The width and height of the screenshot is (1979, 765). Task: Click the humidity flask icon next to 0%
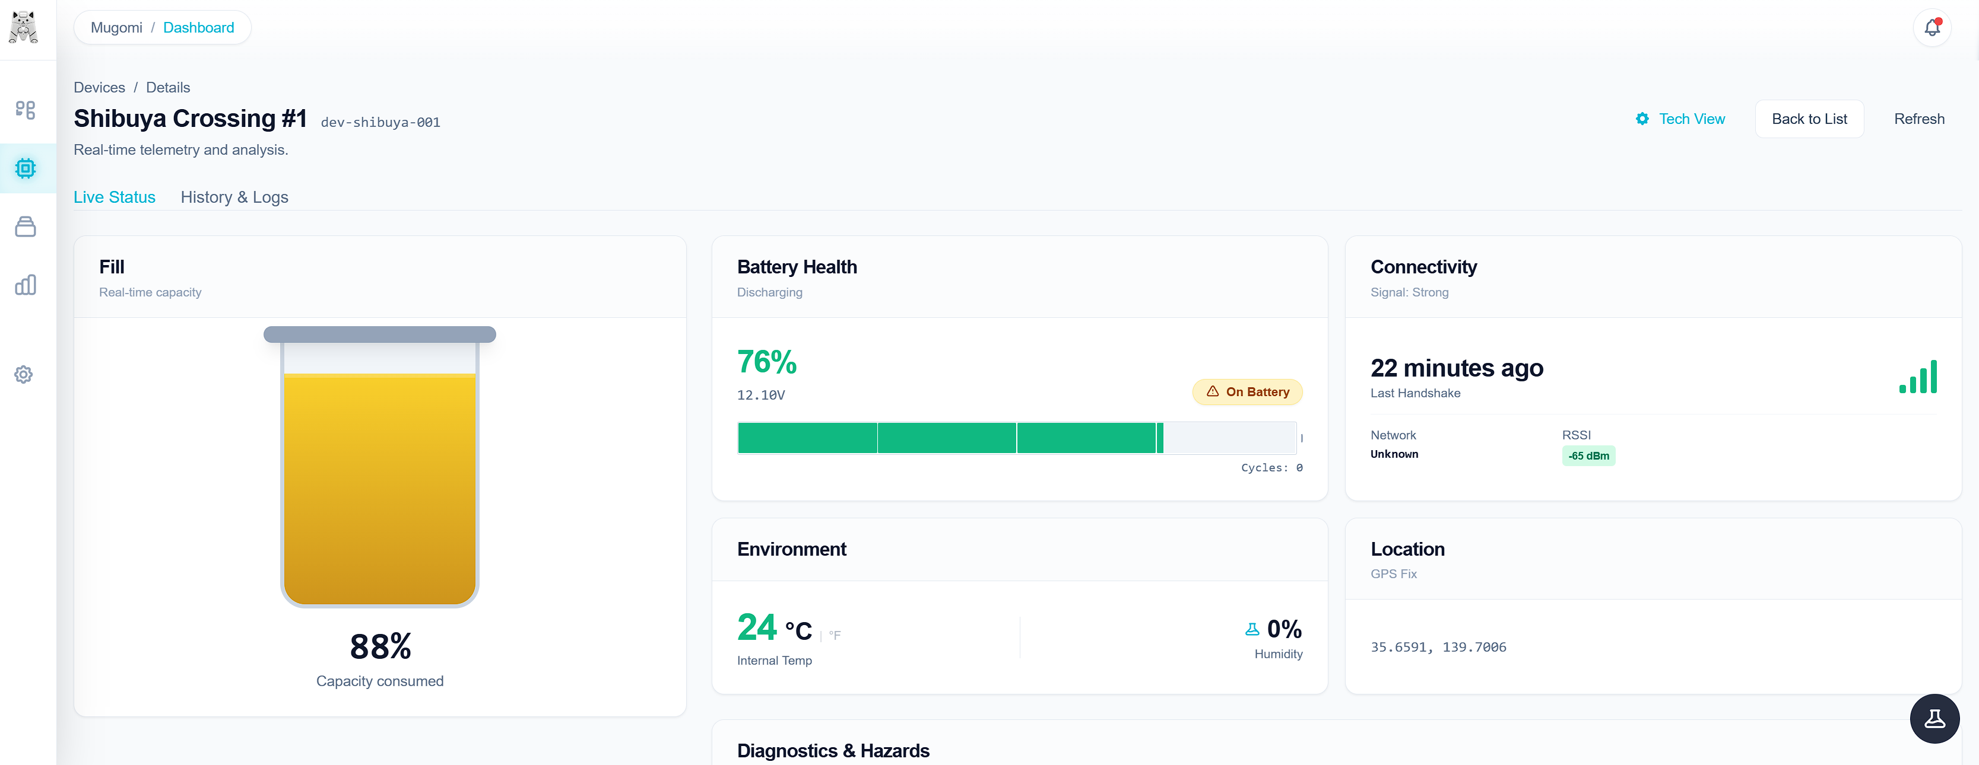click(x=1252, y=629)
